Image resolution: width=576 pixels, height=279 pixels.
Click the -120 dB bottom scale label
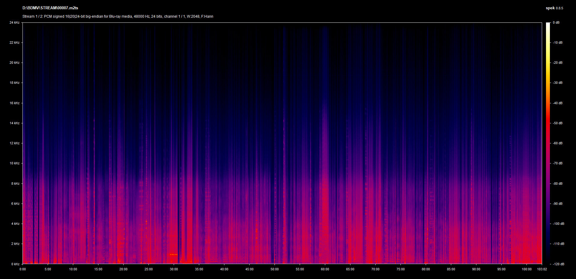(558, 264)
